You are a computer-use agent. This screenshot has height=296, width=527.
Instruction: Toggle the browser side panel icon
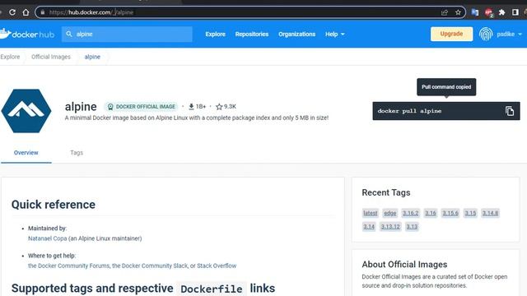coord(515,12)
